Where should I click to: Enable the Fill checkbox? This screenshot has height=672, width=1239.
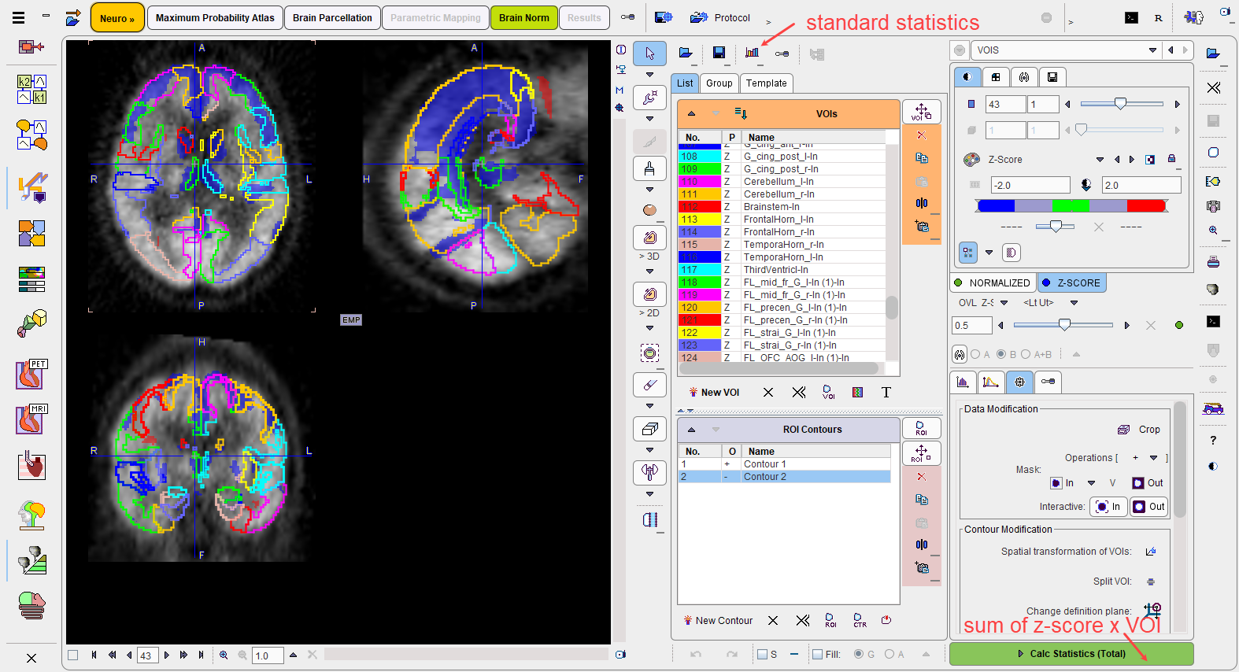pos(817,654)
